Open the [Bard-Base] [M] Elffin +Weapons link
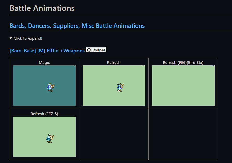The height and width of the screenshot is (163, 232). (x=47, y=51)
